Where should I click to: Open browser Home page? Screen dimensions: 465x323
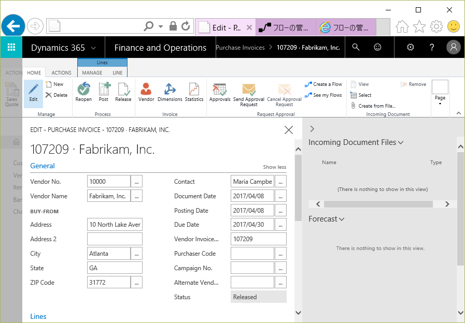pyautogui.click(x=402, y=26)
